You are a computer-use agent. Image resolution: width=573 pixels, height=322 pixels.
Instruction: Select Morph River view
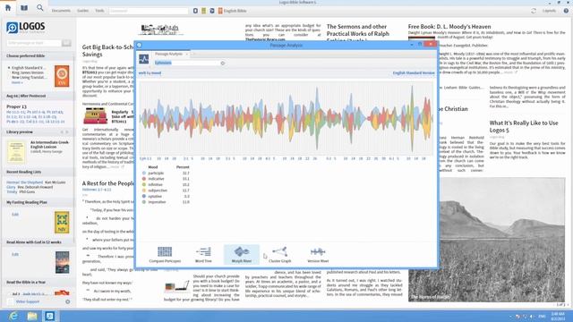pyautogui.click(x=242, y=254)
